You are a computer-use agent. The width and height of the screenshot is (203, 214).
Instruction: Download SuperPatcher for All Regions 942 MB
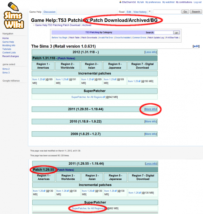(x=87, y=97)
